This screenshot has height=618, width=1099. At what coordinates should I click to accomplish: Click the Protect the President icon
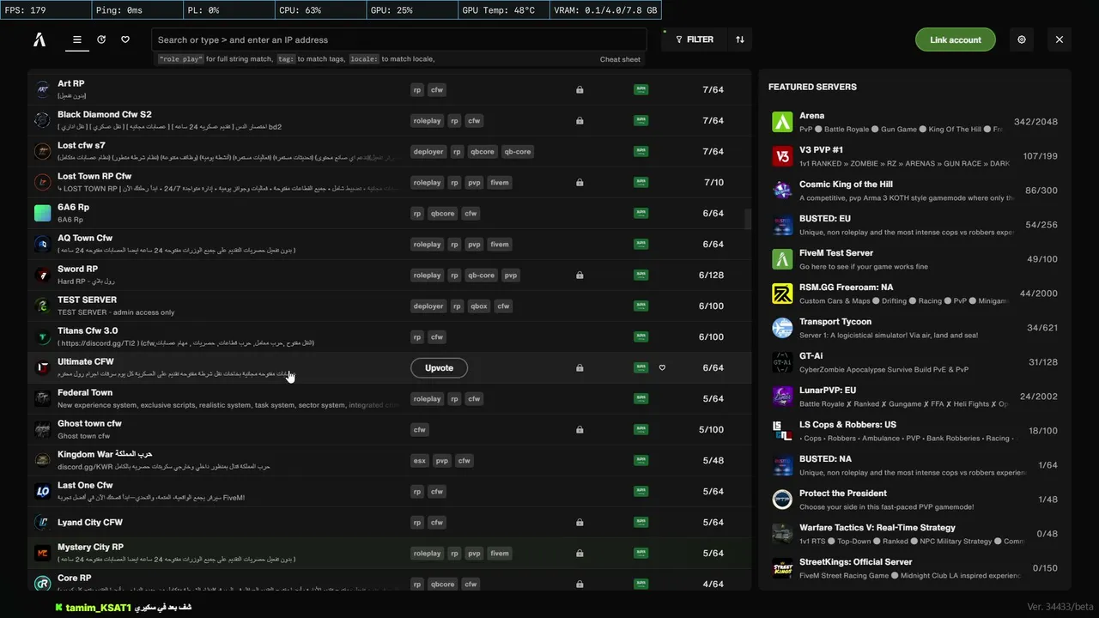[x=782, y=500]
